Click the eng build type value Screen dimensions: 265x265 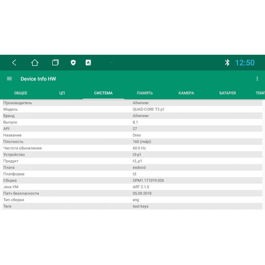(x=136, y=200)
